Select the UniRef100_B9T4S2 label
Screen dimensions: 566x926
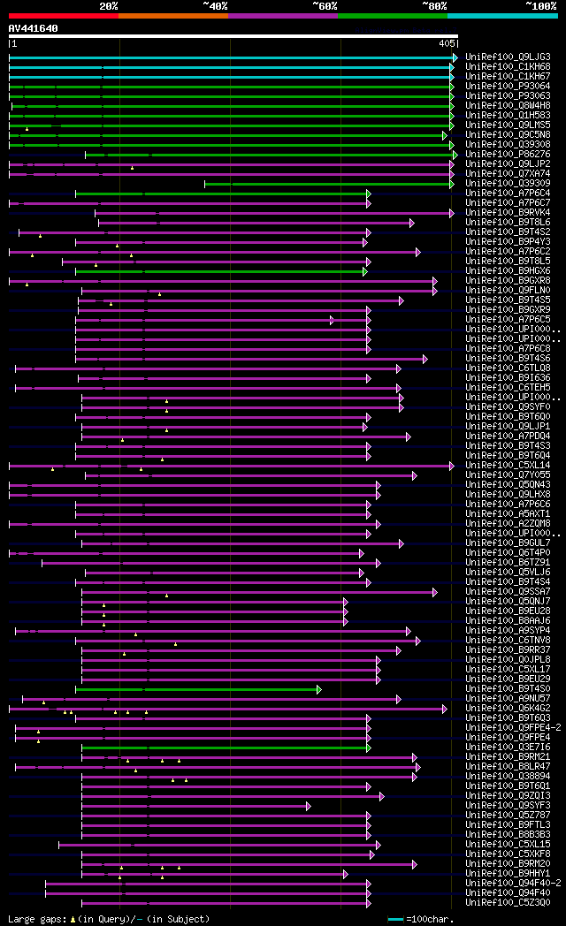(508, 232)
